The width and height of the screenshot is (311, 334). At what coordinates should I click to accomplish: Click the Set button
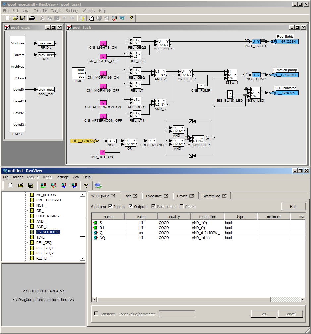pos(264,314)
